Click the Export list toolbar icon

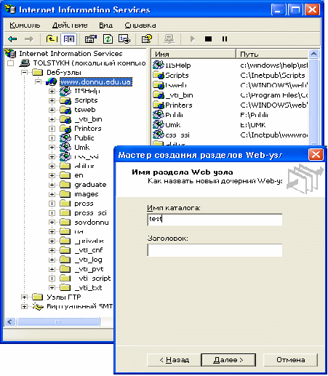[124, 39]
